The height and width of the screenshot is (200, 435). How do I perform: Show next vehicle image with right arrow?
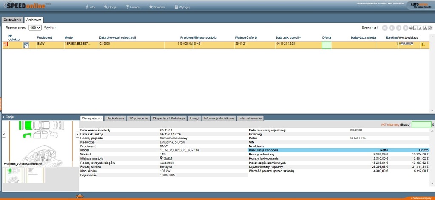(77, 134)
